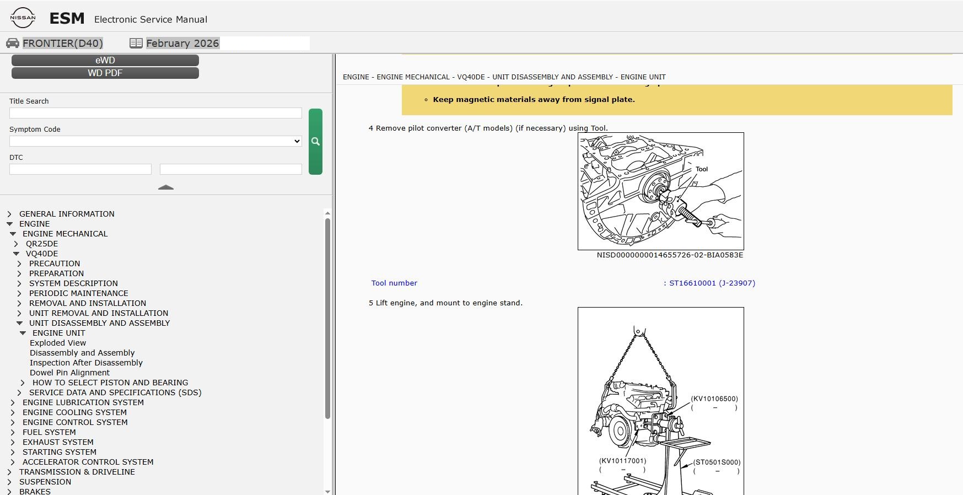This screenshot has height=495, width=963.
Task: Select the February 2026 edition label
Action: click(x=182, y=43)
